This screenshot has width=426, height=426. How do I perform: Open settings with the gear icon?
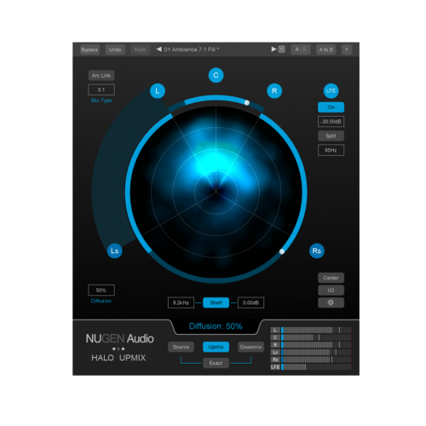tap(331, 302)
